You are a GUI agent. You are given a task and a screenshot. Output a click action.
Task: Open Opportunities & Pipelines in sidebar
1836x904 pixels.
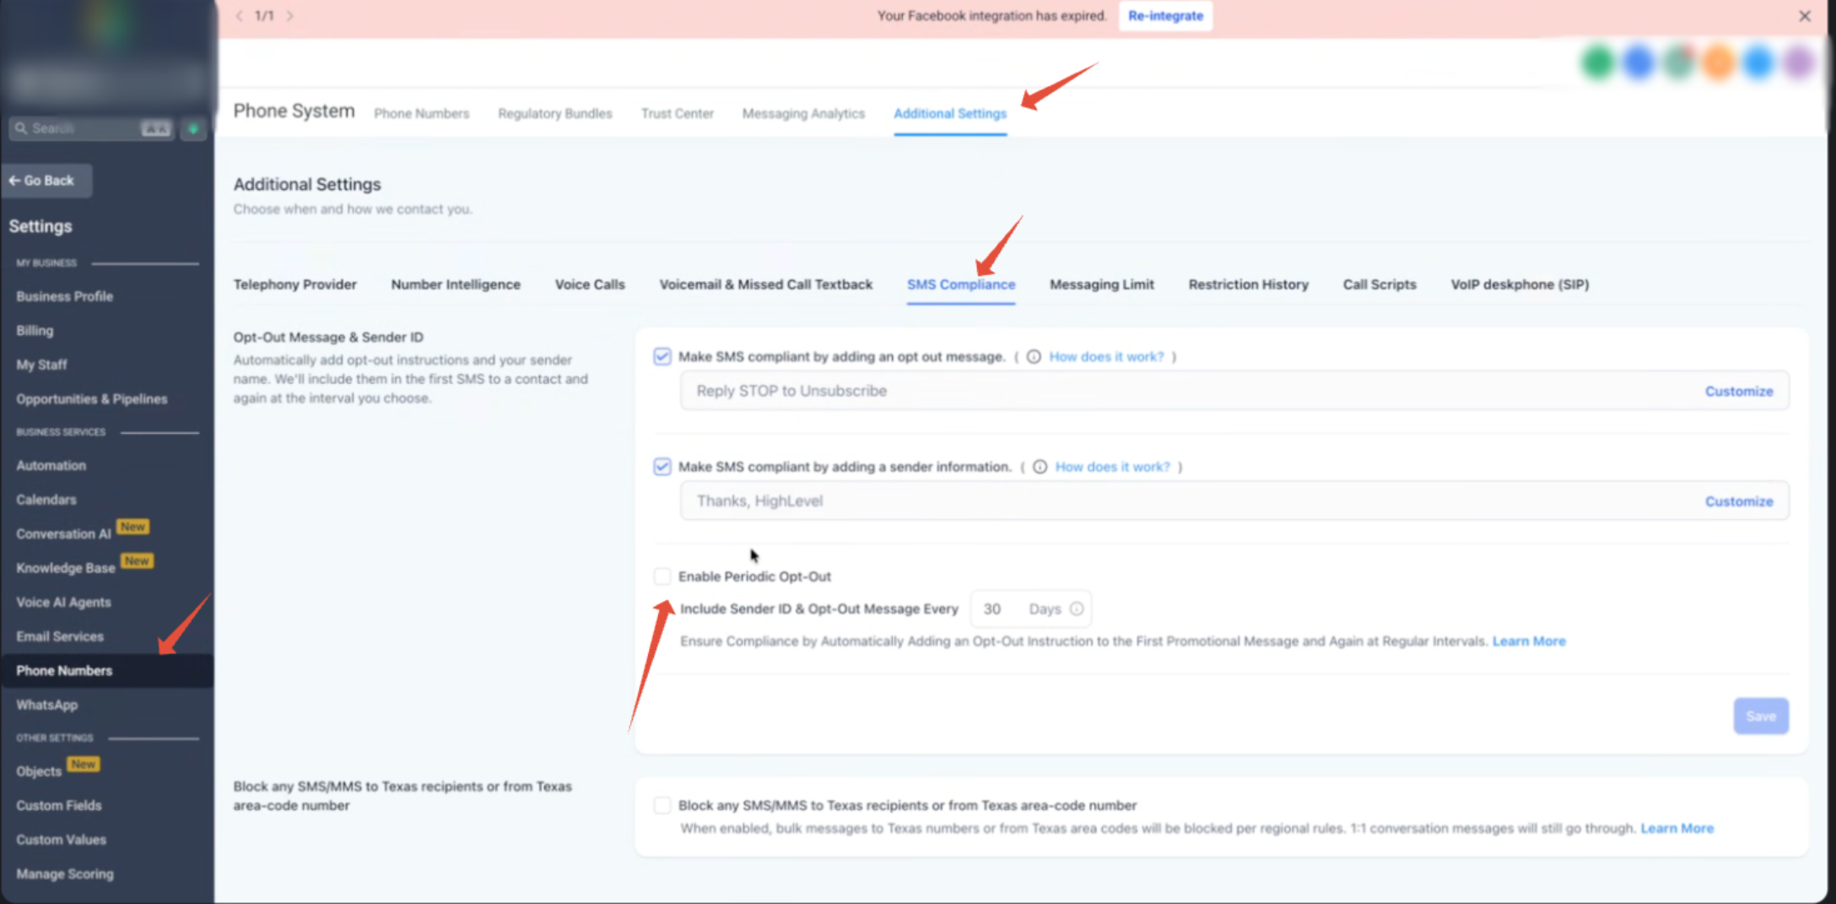point(91,399)
